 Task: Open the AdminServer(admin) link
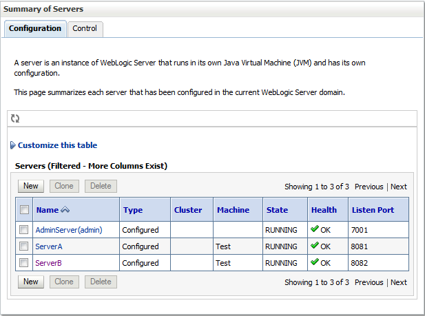69,230
